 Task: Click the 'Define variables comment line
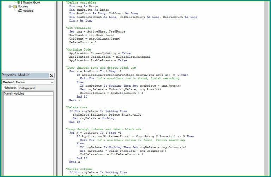[81, 2]
